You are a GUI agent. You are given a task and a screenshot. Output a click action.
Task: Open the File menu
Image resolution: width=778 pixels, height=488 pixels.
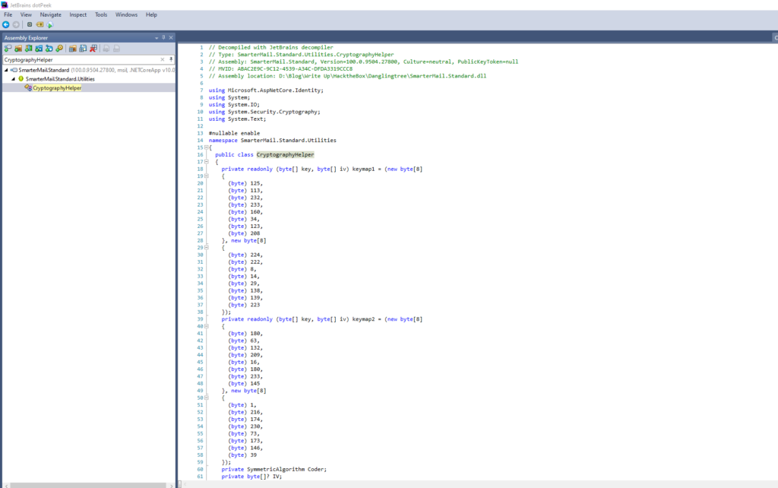[8, 15]
